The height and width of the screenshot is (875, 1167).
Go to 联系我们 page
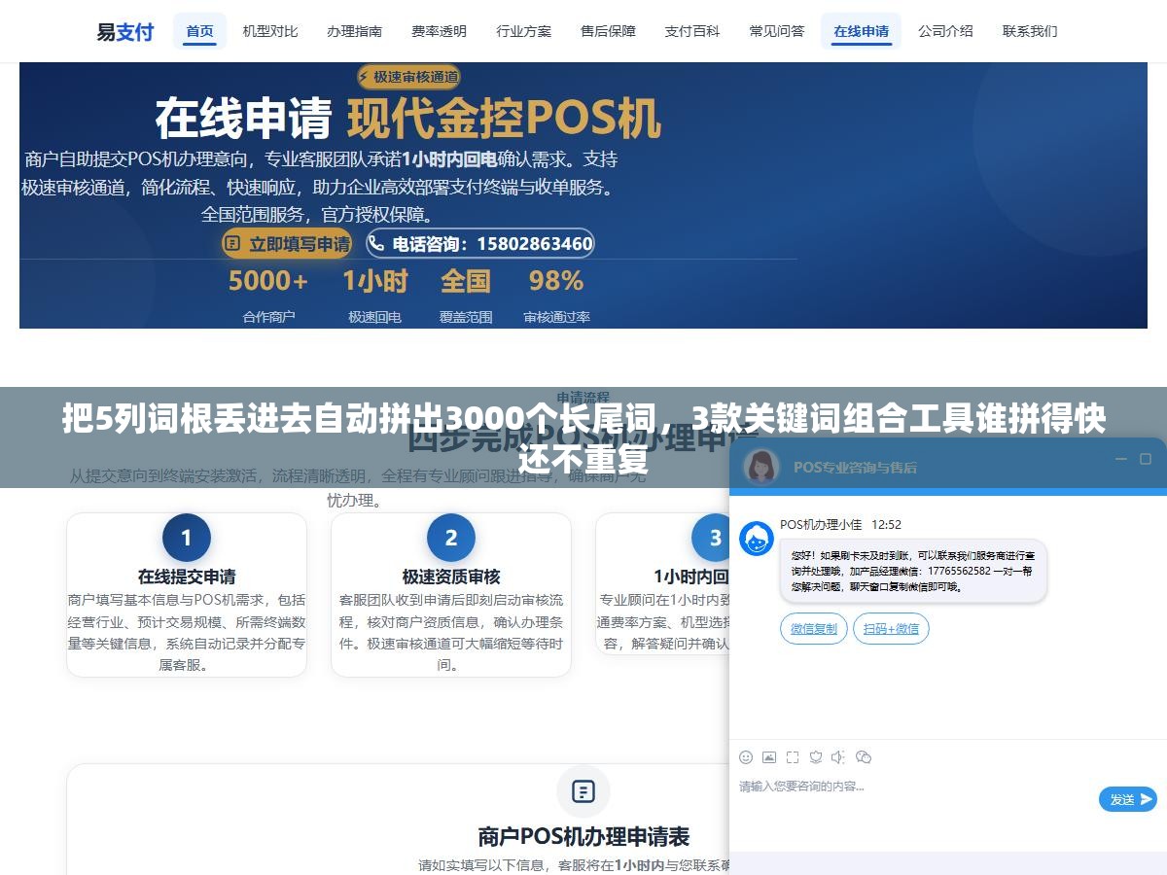[1030, 31]
